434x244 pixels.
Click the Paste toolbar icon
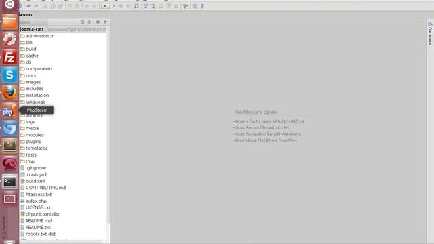(x=60, y=6)
